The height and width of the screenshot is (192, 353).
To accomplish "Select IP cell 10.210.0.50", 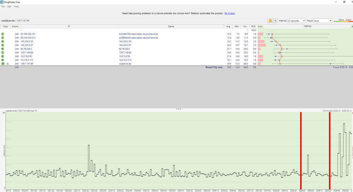I will tap(26, 56).
